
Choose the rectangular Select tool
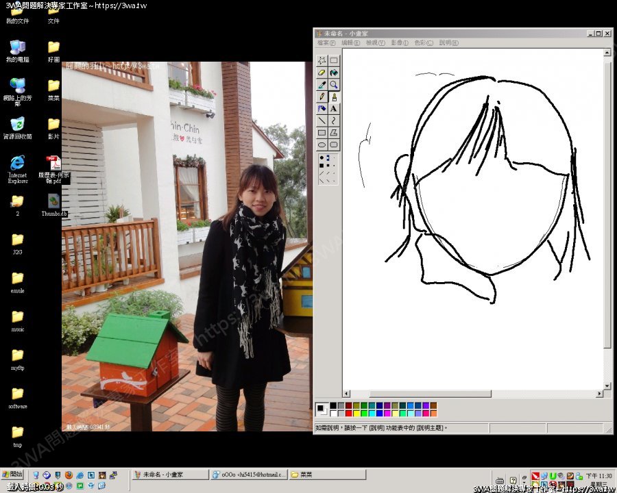click(334, 60)
